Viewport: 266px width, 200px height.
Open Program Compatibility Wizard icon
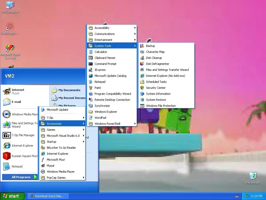click(91, 94)
